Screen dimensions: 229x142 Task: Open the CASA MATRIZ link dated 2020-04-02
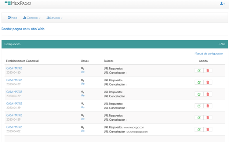[14, 127]
